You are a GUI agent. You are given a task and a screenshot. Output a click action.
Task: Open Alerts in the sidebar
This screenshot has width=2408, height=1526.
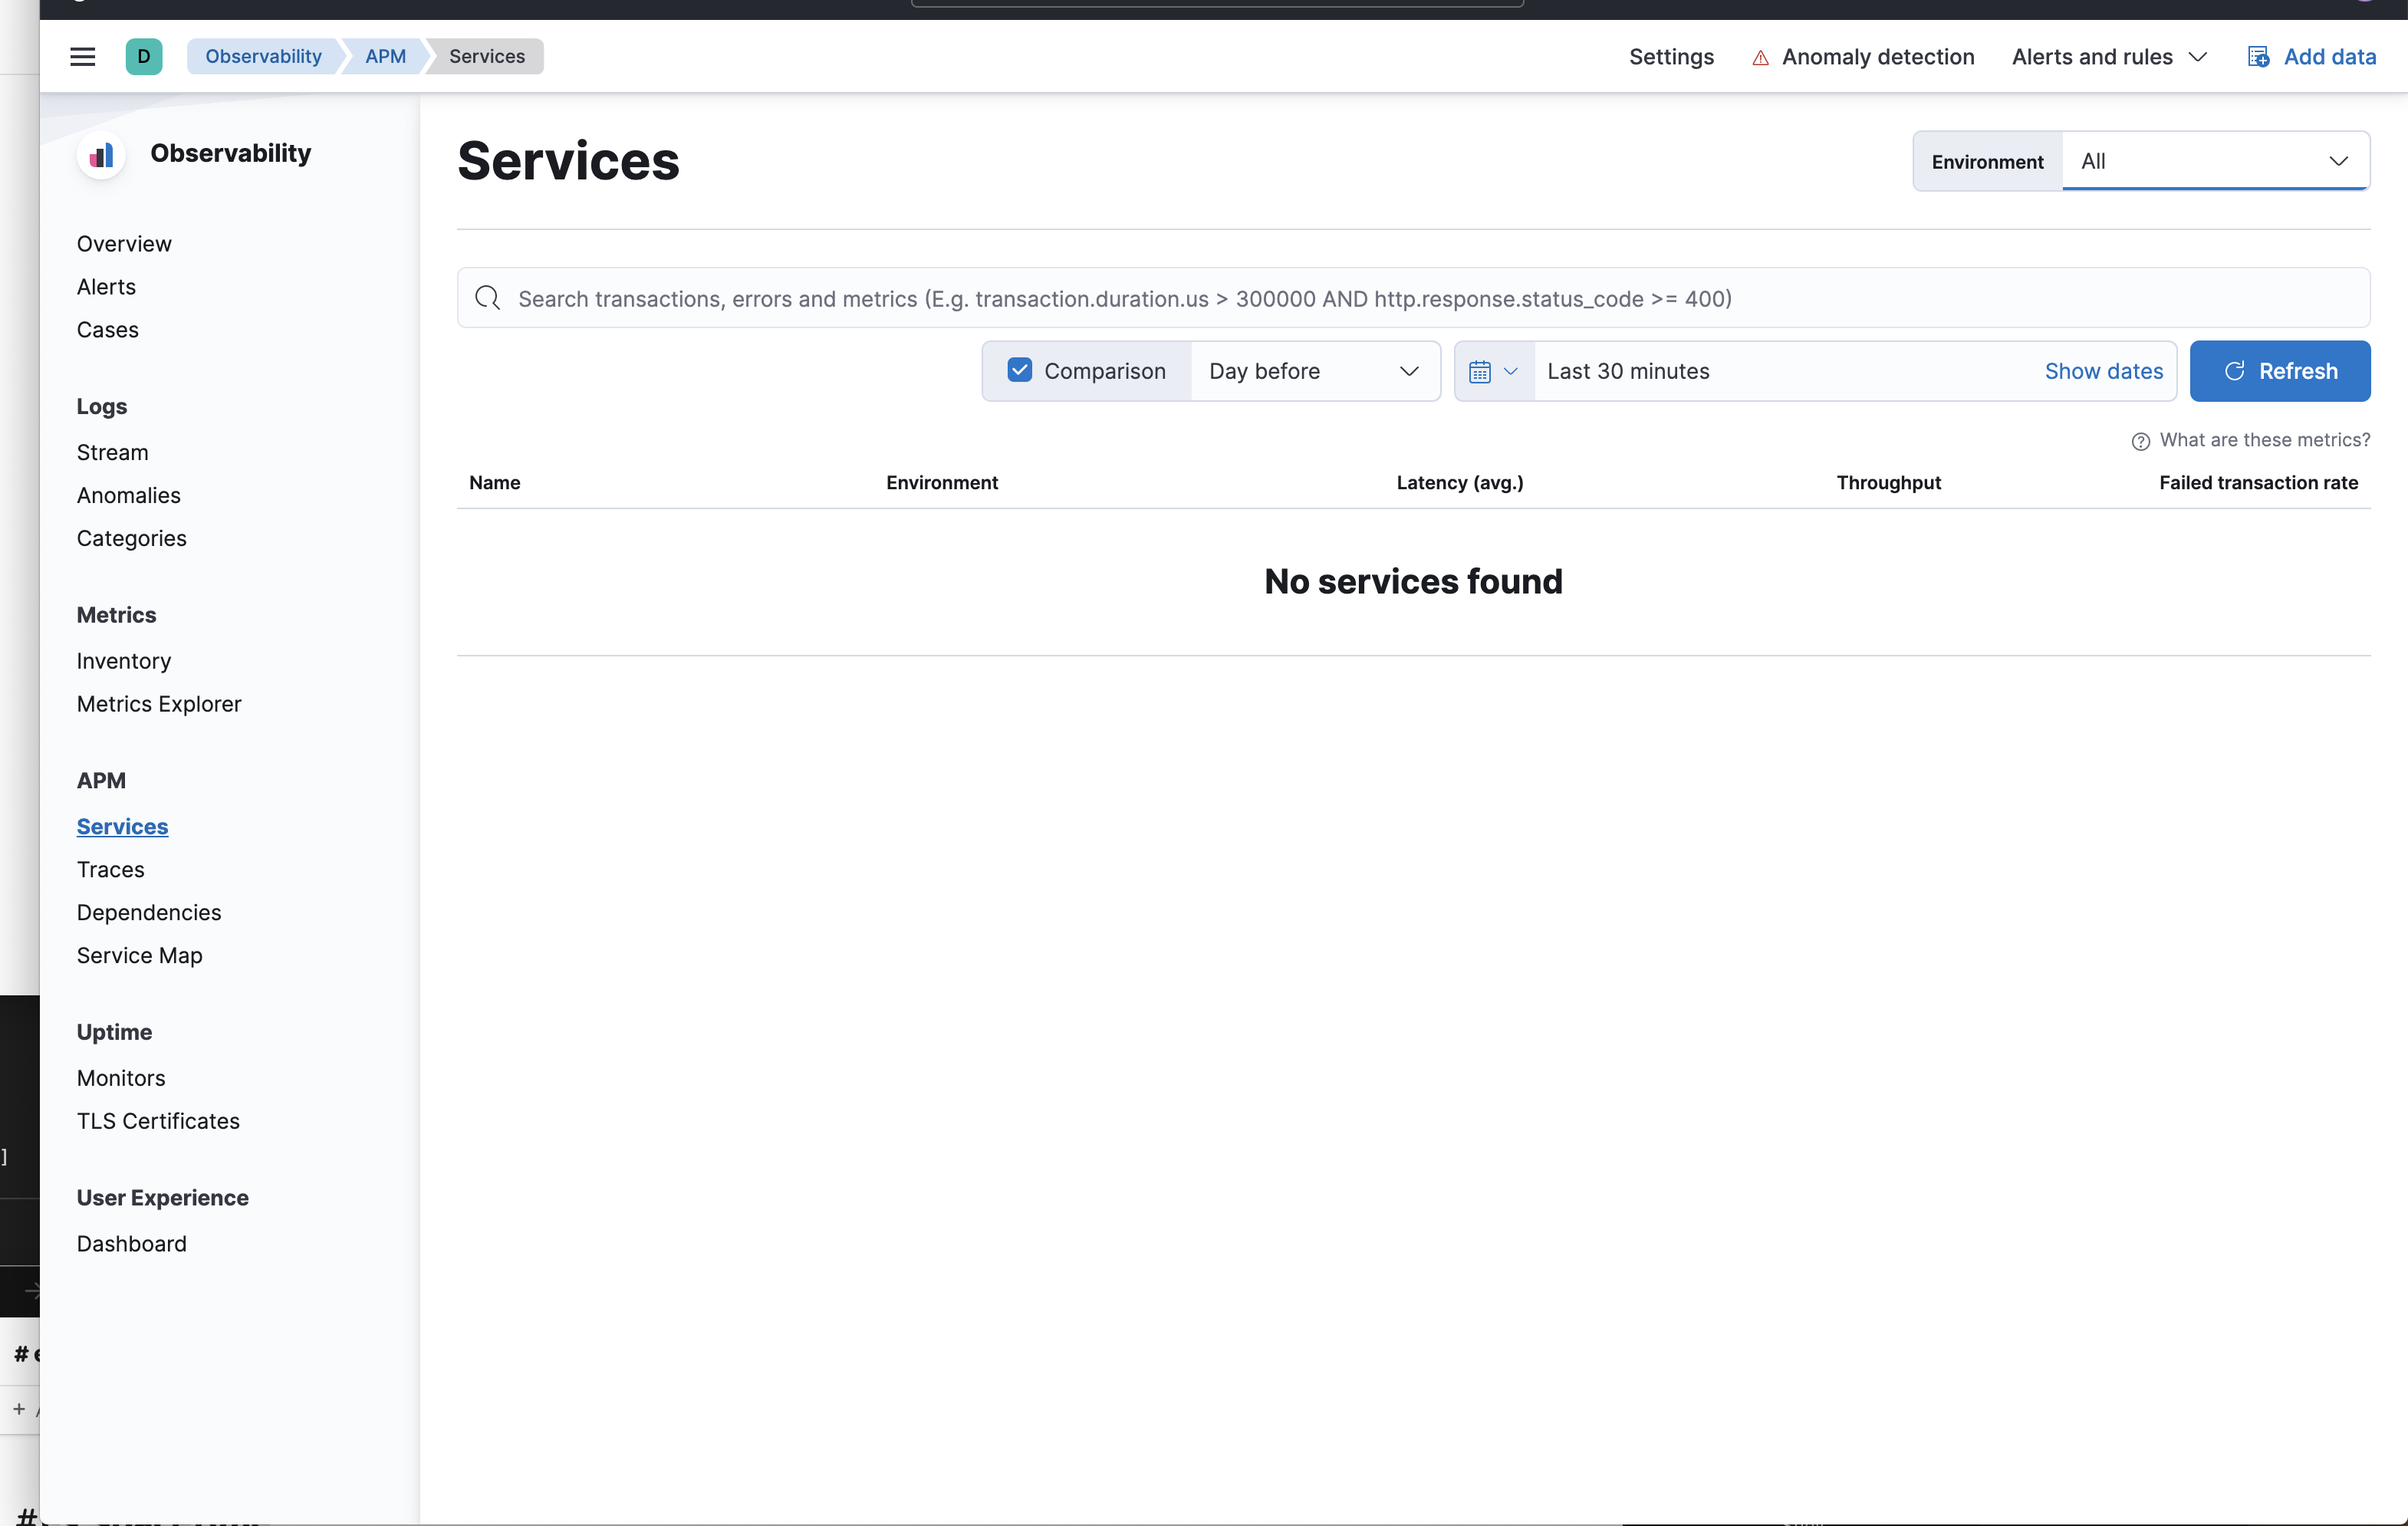(x=106, y=287)
